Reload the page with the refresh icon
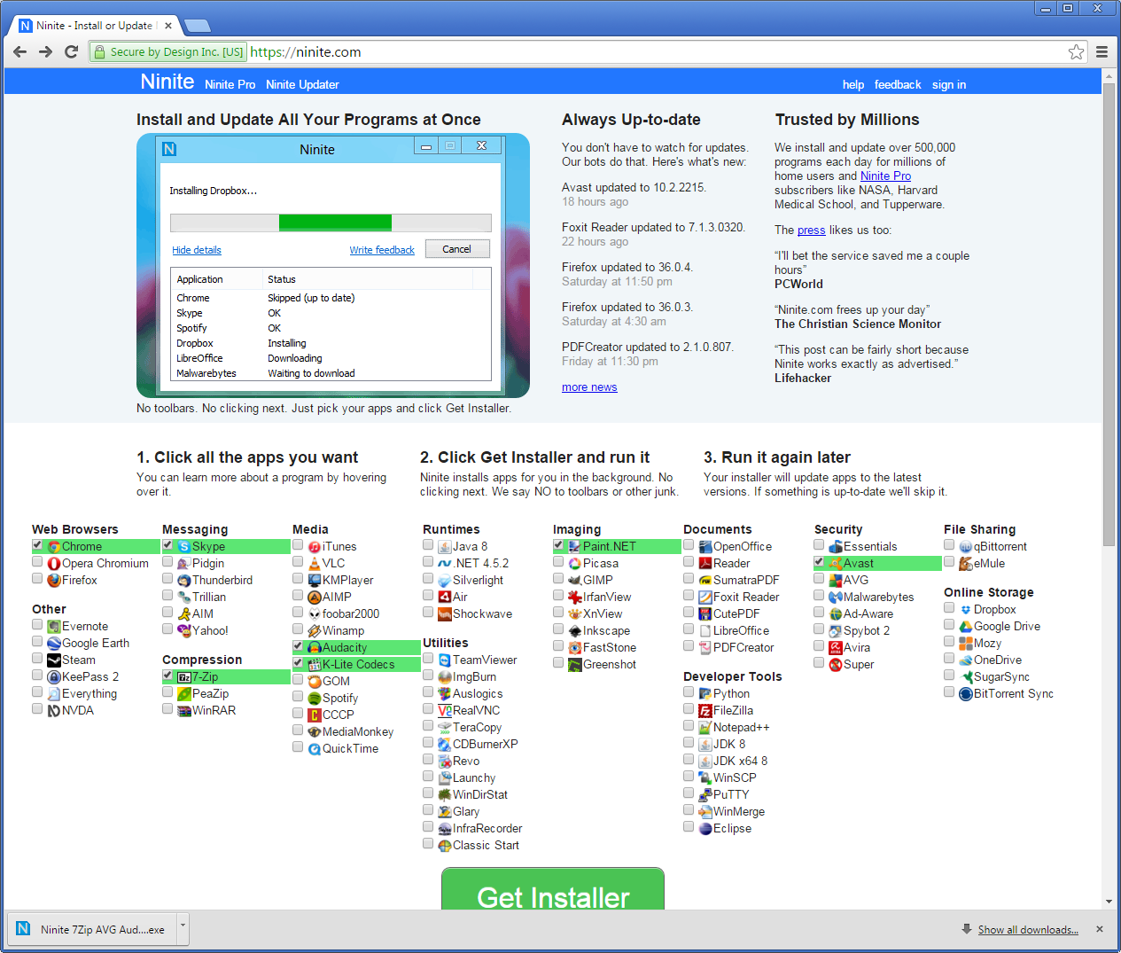This screenshot has height=953, width=1121. click(x=72, y=51)
